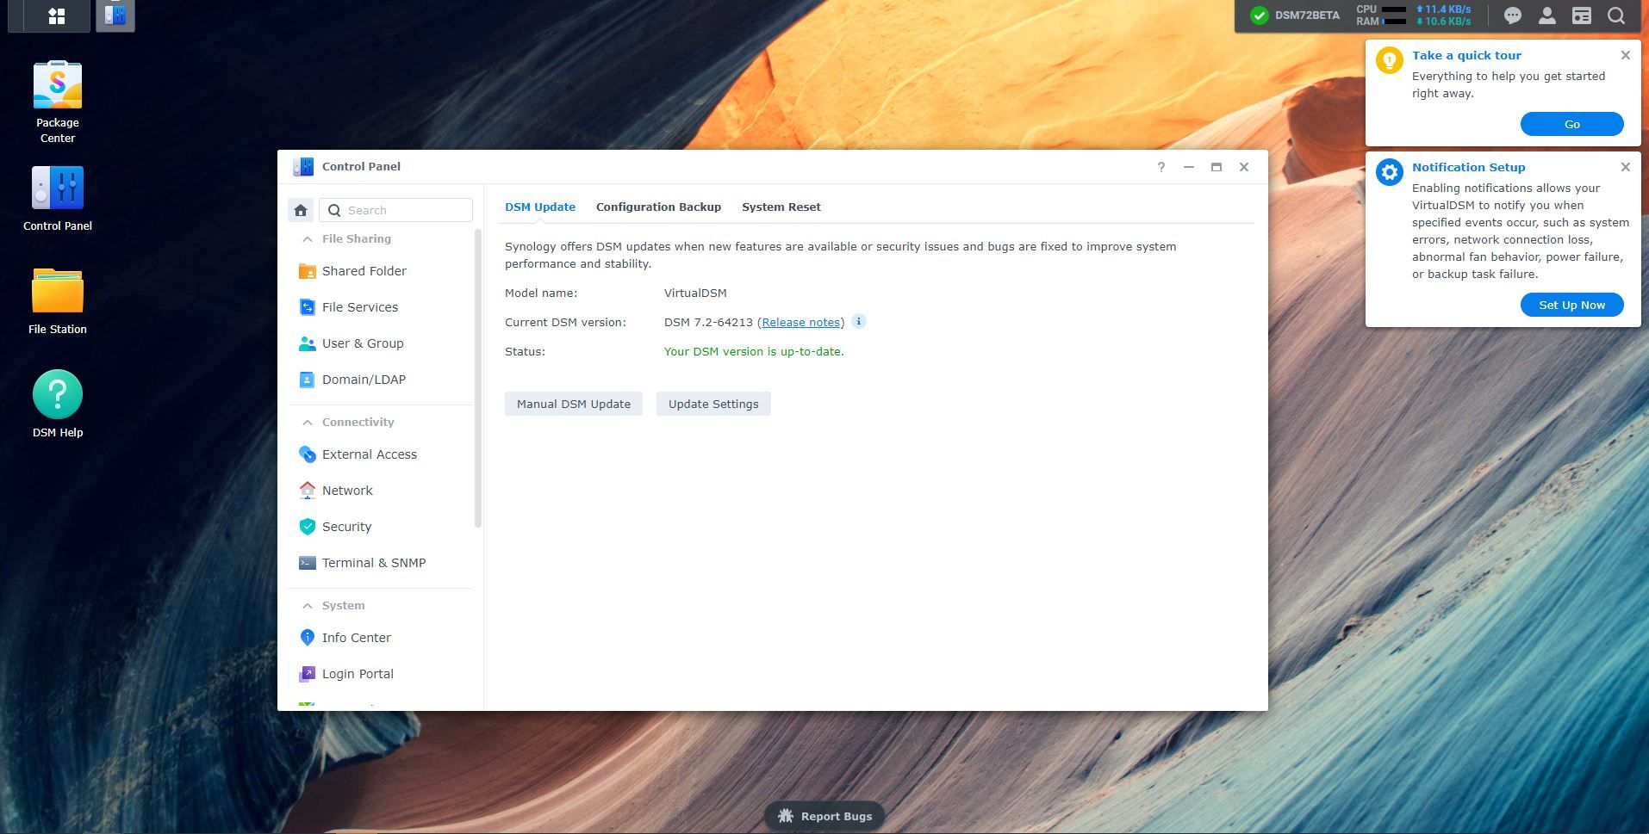Switch to System Reset tab

click(781, 207)
